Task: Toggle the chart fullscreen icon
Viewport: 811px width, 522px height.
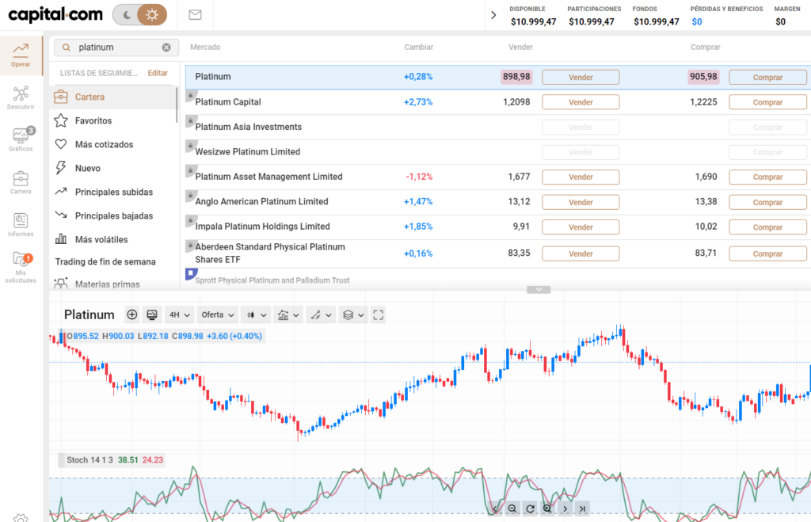Action: coord(378,314)
